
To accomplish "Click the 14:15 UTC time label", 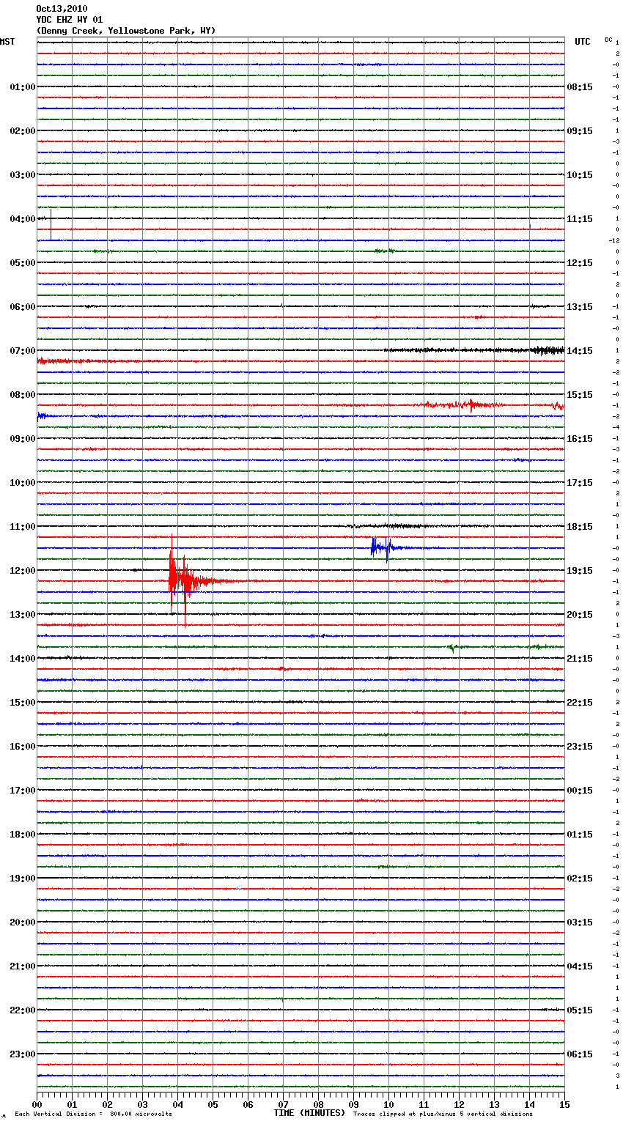I will point(580,351).
